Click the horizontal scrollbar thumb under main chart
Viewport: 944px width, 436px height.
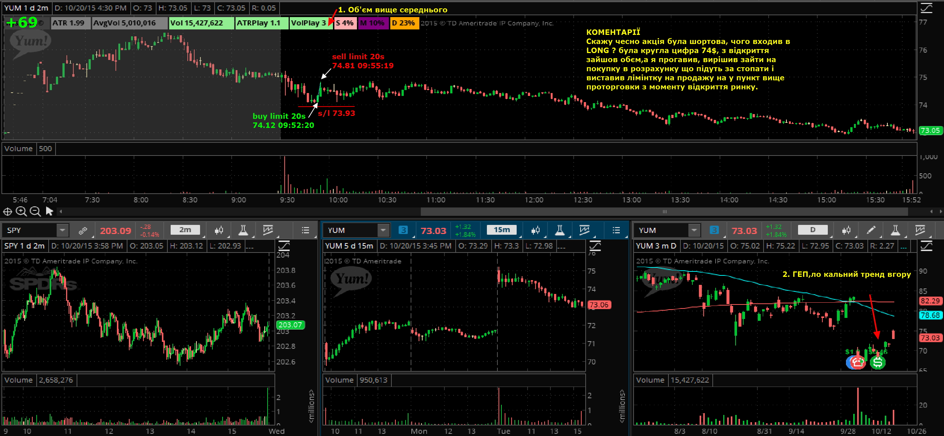(664, 211)
